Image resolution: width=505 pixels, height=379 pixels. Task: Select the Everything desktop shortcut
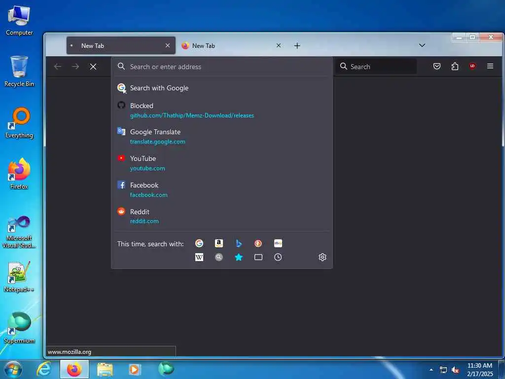click(x=19, y=123)
